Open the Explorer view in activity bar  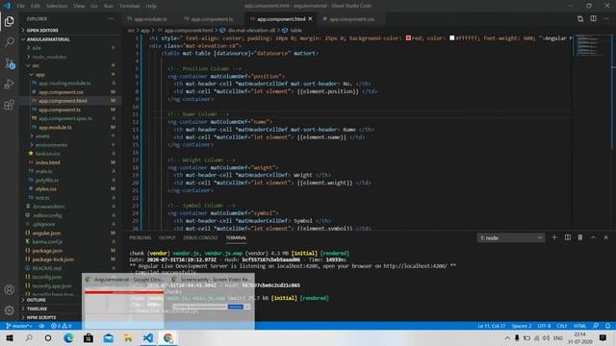(x=9, y=21)
